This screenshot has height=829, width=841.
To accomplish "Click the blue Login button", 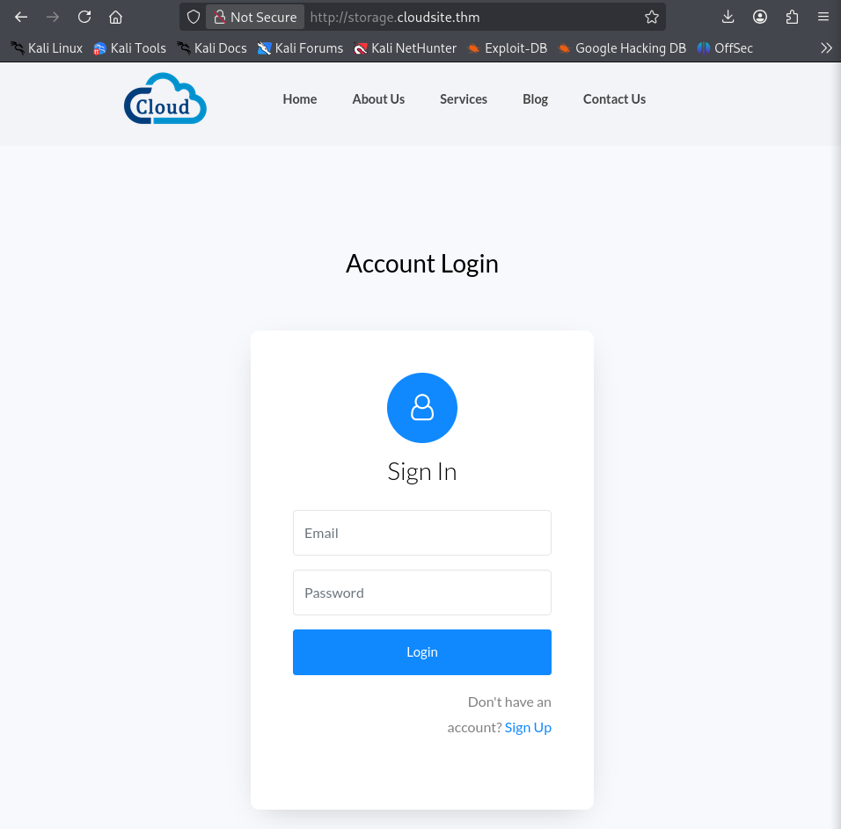I will tap(422, 652).
